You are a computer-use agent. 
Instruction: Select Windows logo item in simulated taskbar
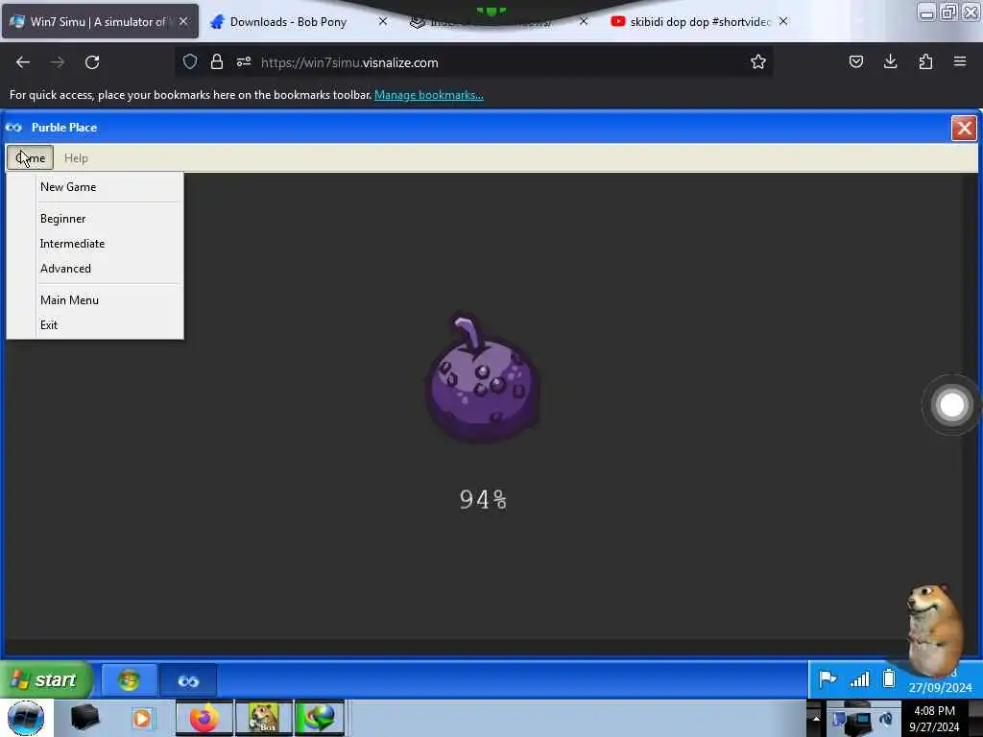click(x=130, y=680)
